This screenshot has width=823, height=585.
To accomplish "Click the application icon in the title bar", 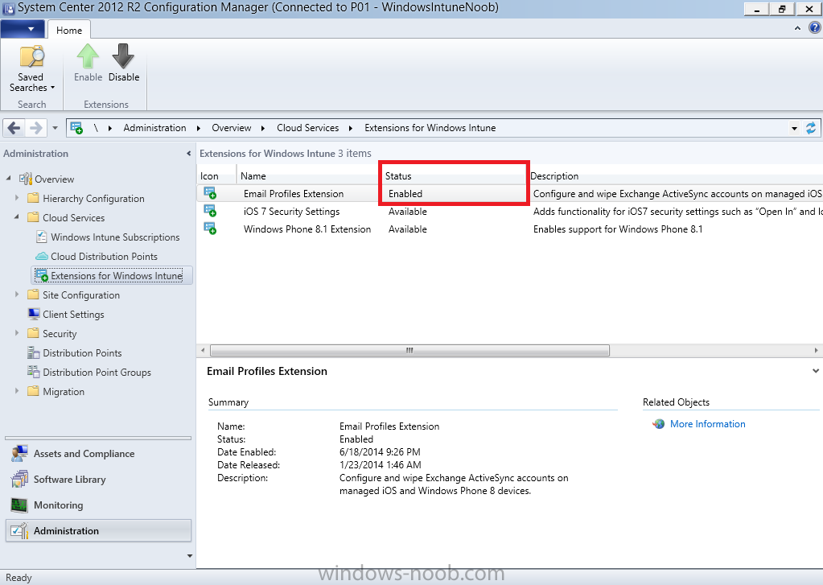I will [x=8, y=8].
